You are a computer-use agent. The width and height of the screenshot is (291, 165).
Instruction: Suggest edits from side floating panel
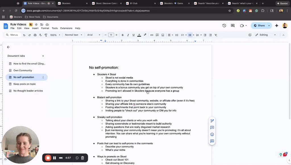pos(212,141)
